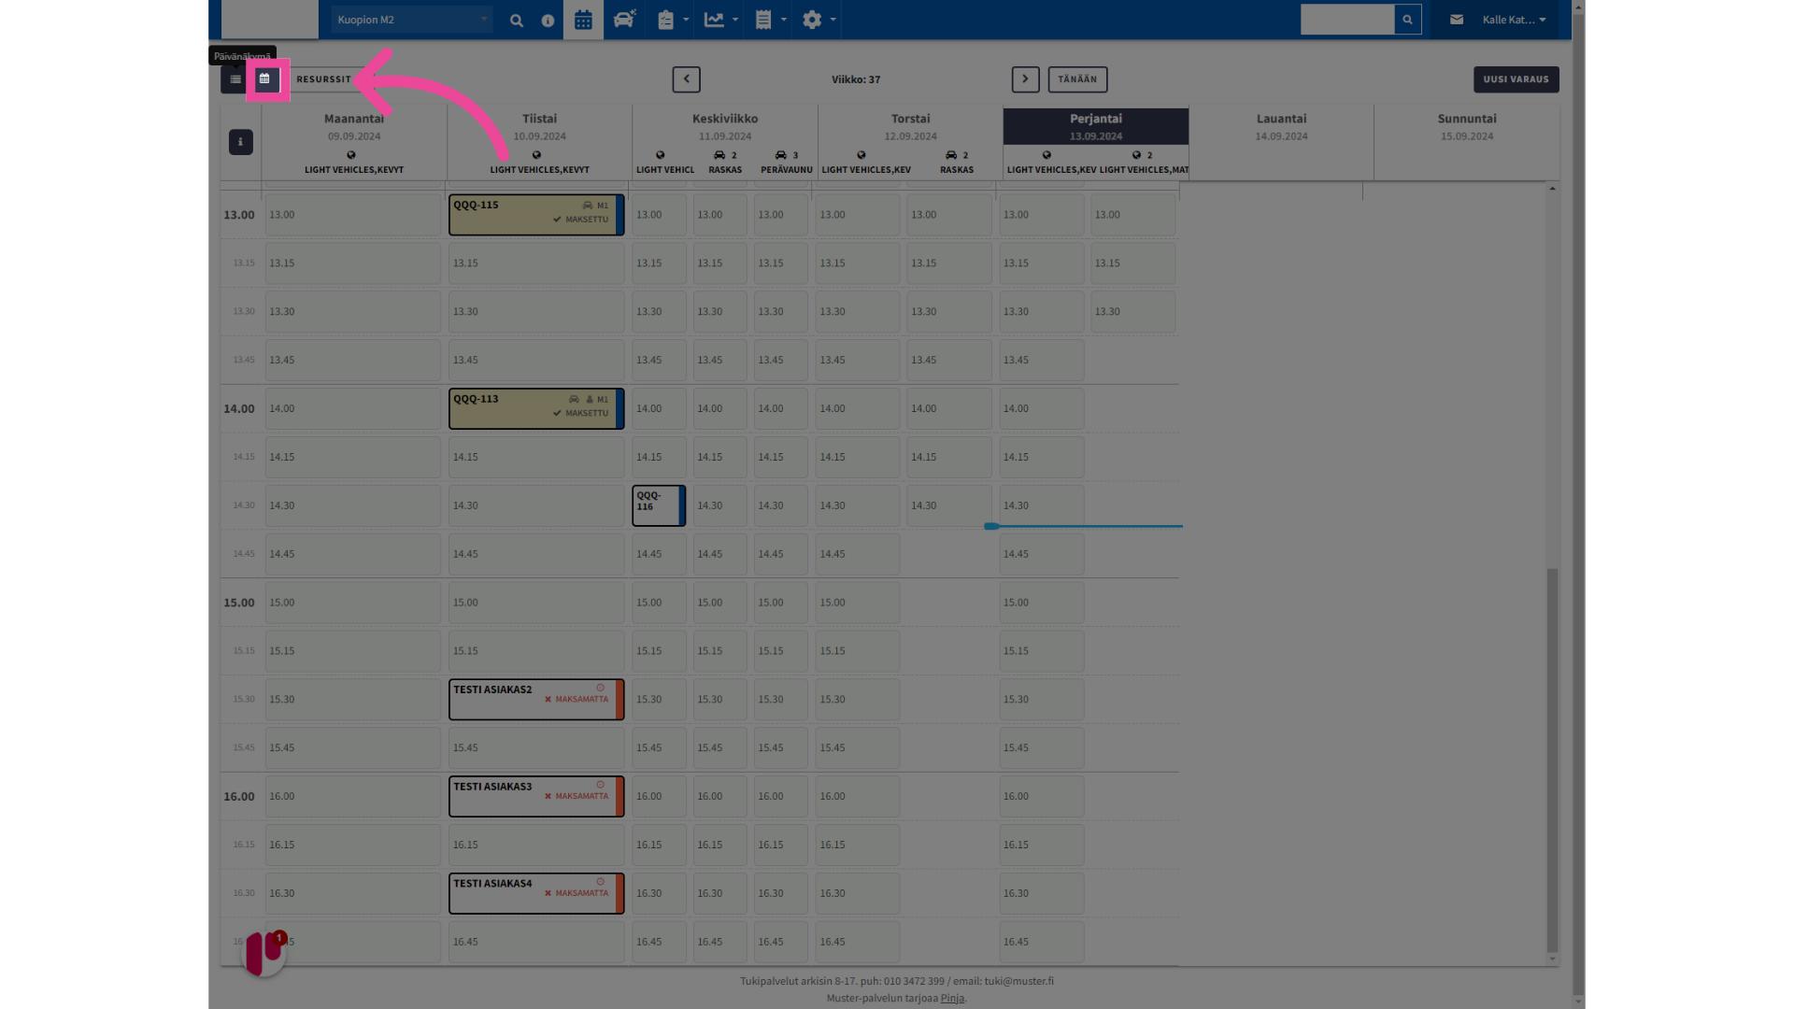The width and height of the screenshot is (1794, 1009).
Task: Click the TÄNÄÄN button
Action: [x=1077, y=79]
